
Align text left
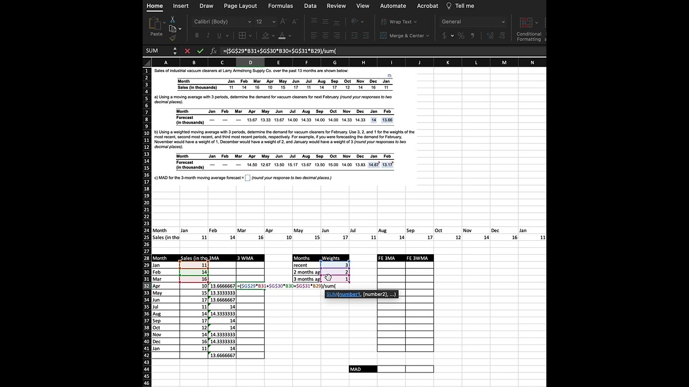click(x=313, y=35)
